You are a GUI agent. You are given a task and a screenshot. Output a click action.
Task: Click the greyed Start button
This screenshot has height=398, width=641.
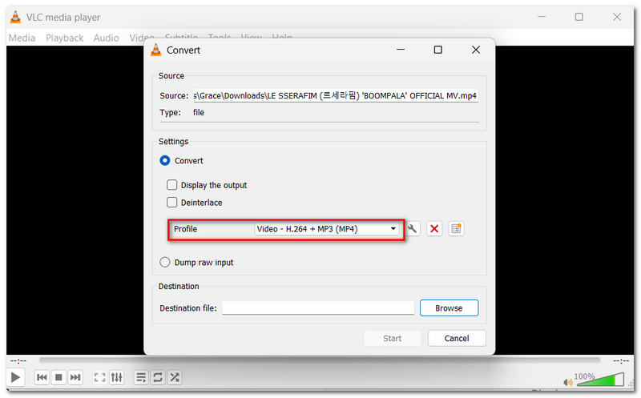(x=393, y=339)
